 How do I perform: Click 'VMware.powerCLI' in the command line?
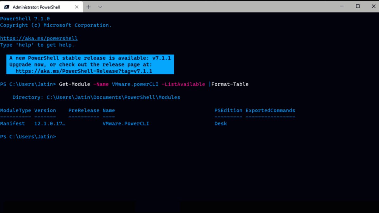[x=135, y=84]
